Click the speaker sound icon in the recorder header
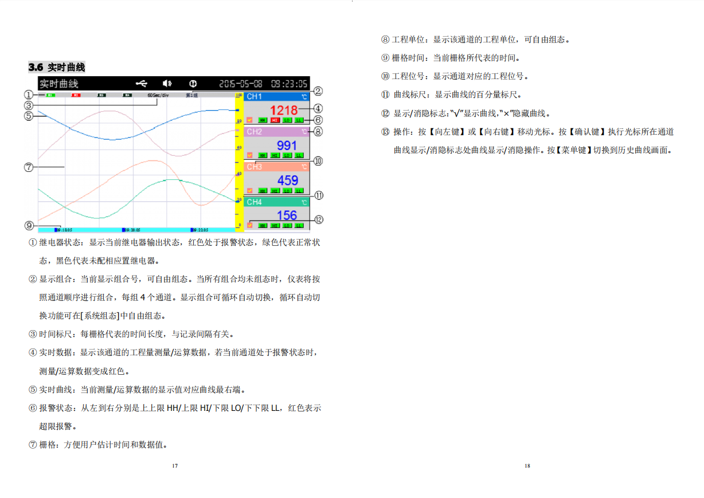Screen dimensions: 704x498 click(x=167, y=83)
